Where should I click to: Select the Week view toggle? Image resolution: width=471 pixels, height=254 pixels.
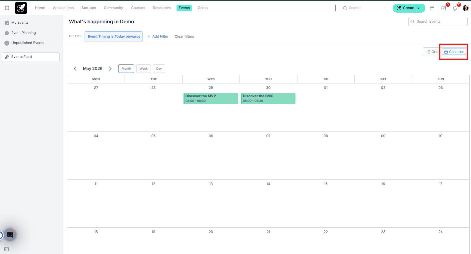click(143, 69)
